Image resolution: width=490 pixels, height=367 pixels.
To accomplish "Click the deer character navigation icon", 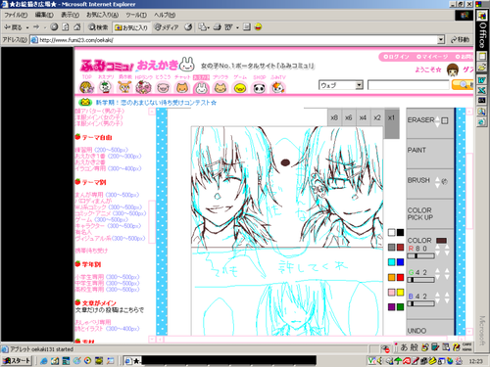I will coord(124,87).
